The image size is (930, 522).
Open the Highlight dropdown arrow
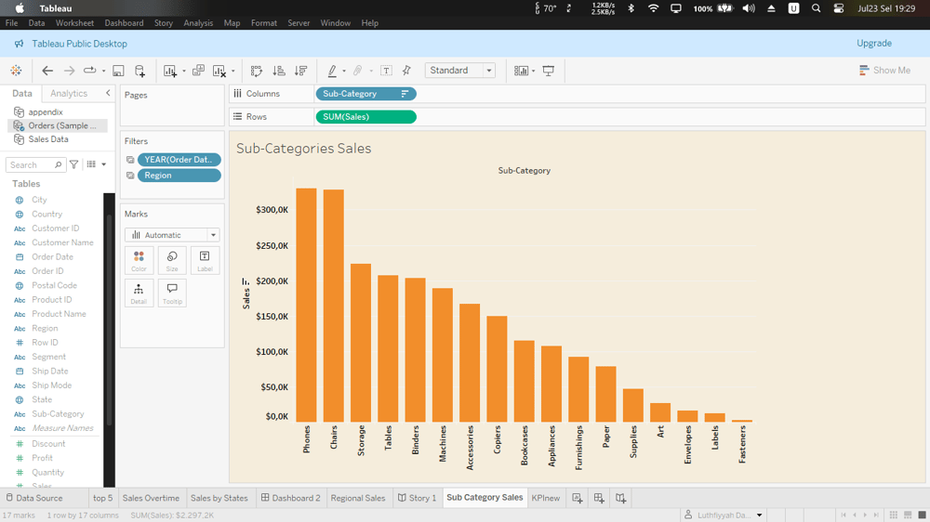pyautogui.click(x=344, y=72)
